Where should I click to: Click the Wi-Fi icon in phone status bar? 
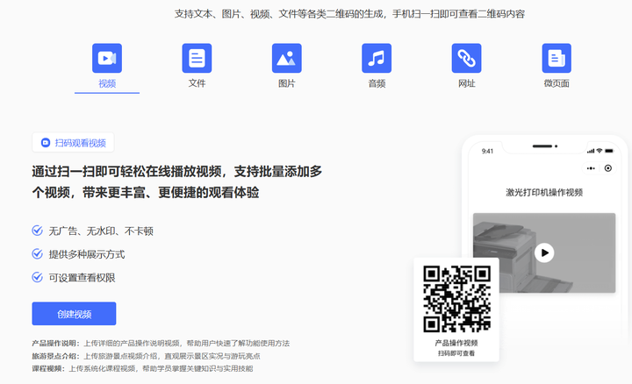tap(600, 151)
